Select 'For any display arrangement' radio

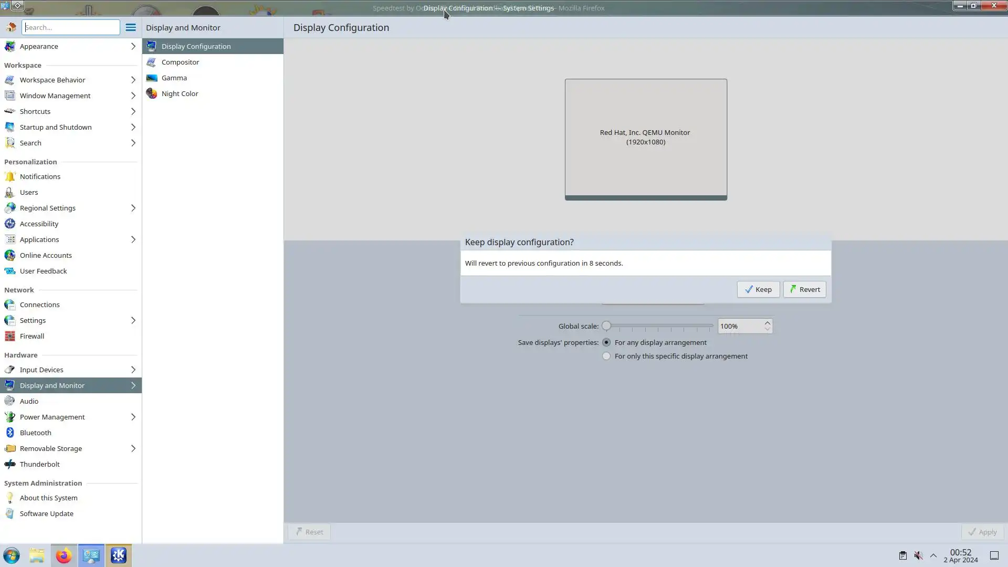pos(606,342)
